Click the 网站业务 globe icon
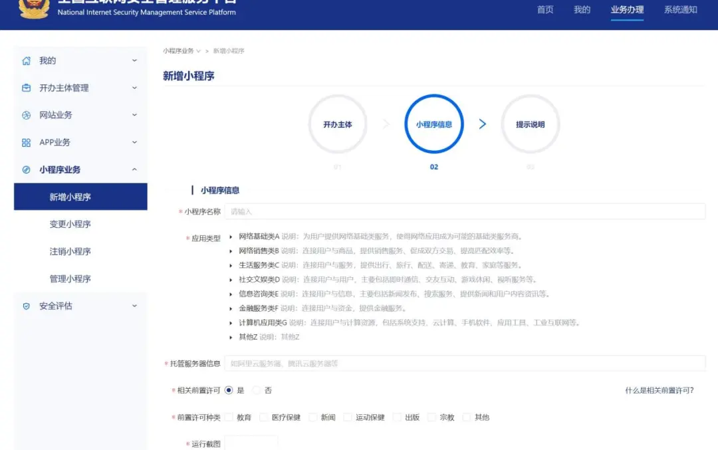 (x=27, y=116)
